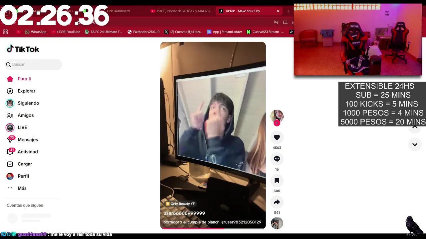The width and height of the screenshot is (426, 239).
Task: Open the browser apps grid icon
Action: [5, 32]
